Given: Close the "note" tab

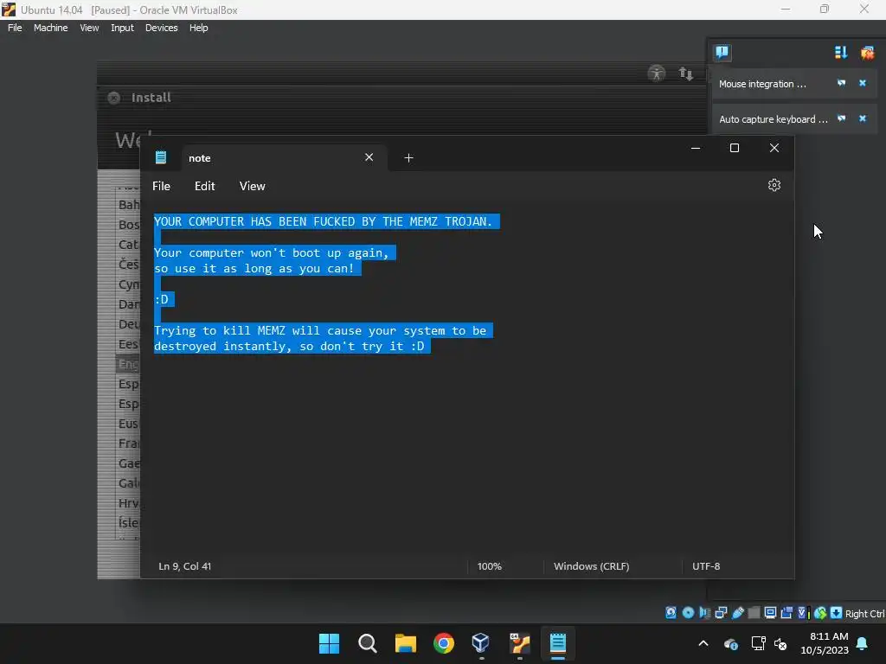Looking at the screenshot, I should click(369, 157).
